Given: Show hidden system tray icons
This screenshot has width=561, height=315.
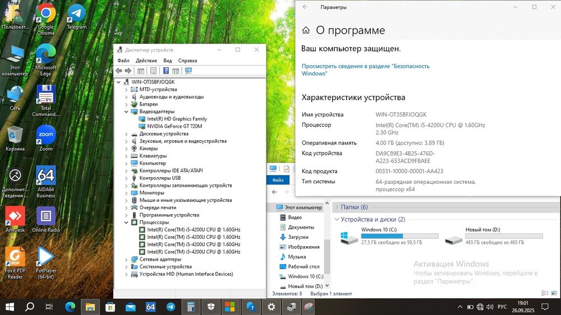Looking at the screenshot, I should pos(460,307).
